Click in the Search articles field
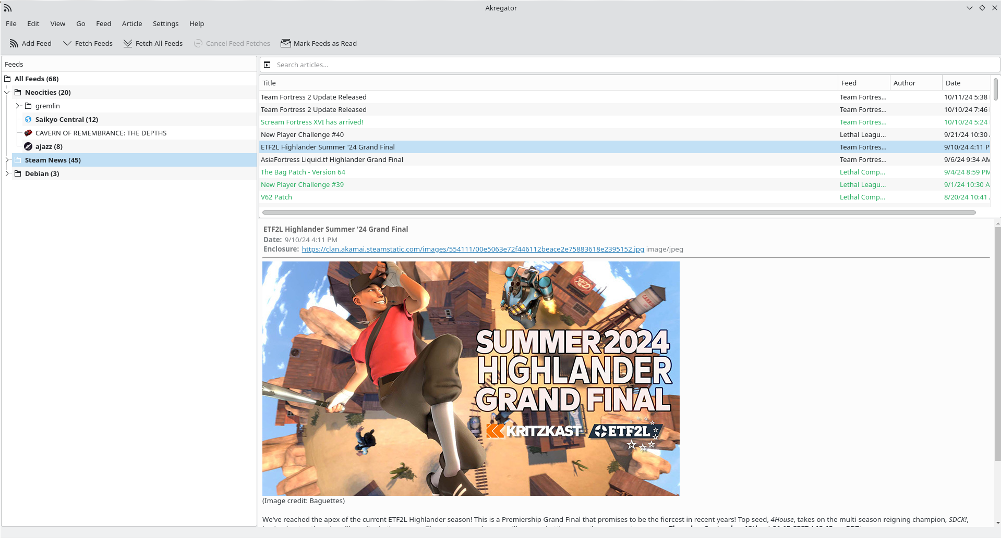This screenshot has height=538, width=1001. tap(626, 65)
